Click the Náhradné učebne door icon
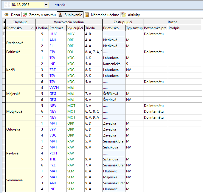The width and height of the screenshot is (203, 193). (87, 15)
